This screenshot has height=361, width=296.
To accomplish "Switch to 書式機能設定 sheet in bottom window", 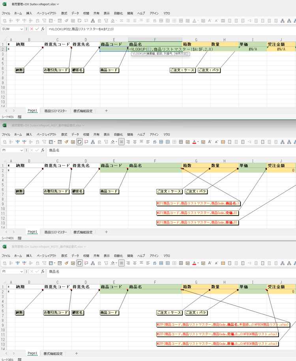I will [x=53, y=354].
